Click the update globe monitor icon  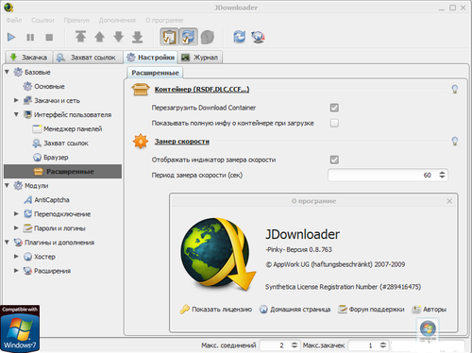[x=258, y=37]
